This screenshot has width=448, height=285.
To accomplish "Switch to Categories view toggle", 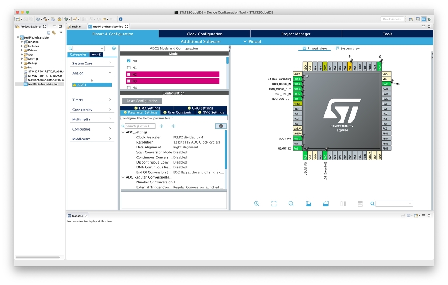I will point(78,54).
